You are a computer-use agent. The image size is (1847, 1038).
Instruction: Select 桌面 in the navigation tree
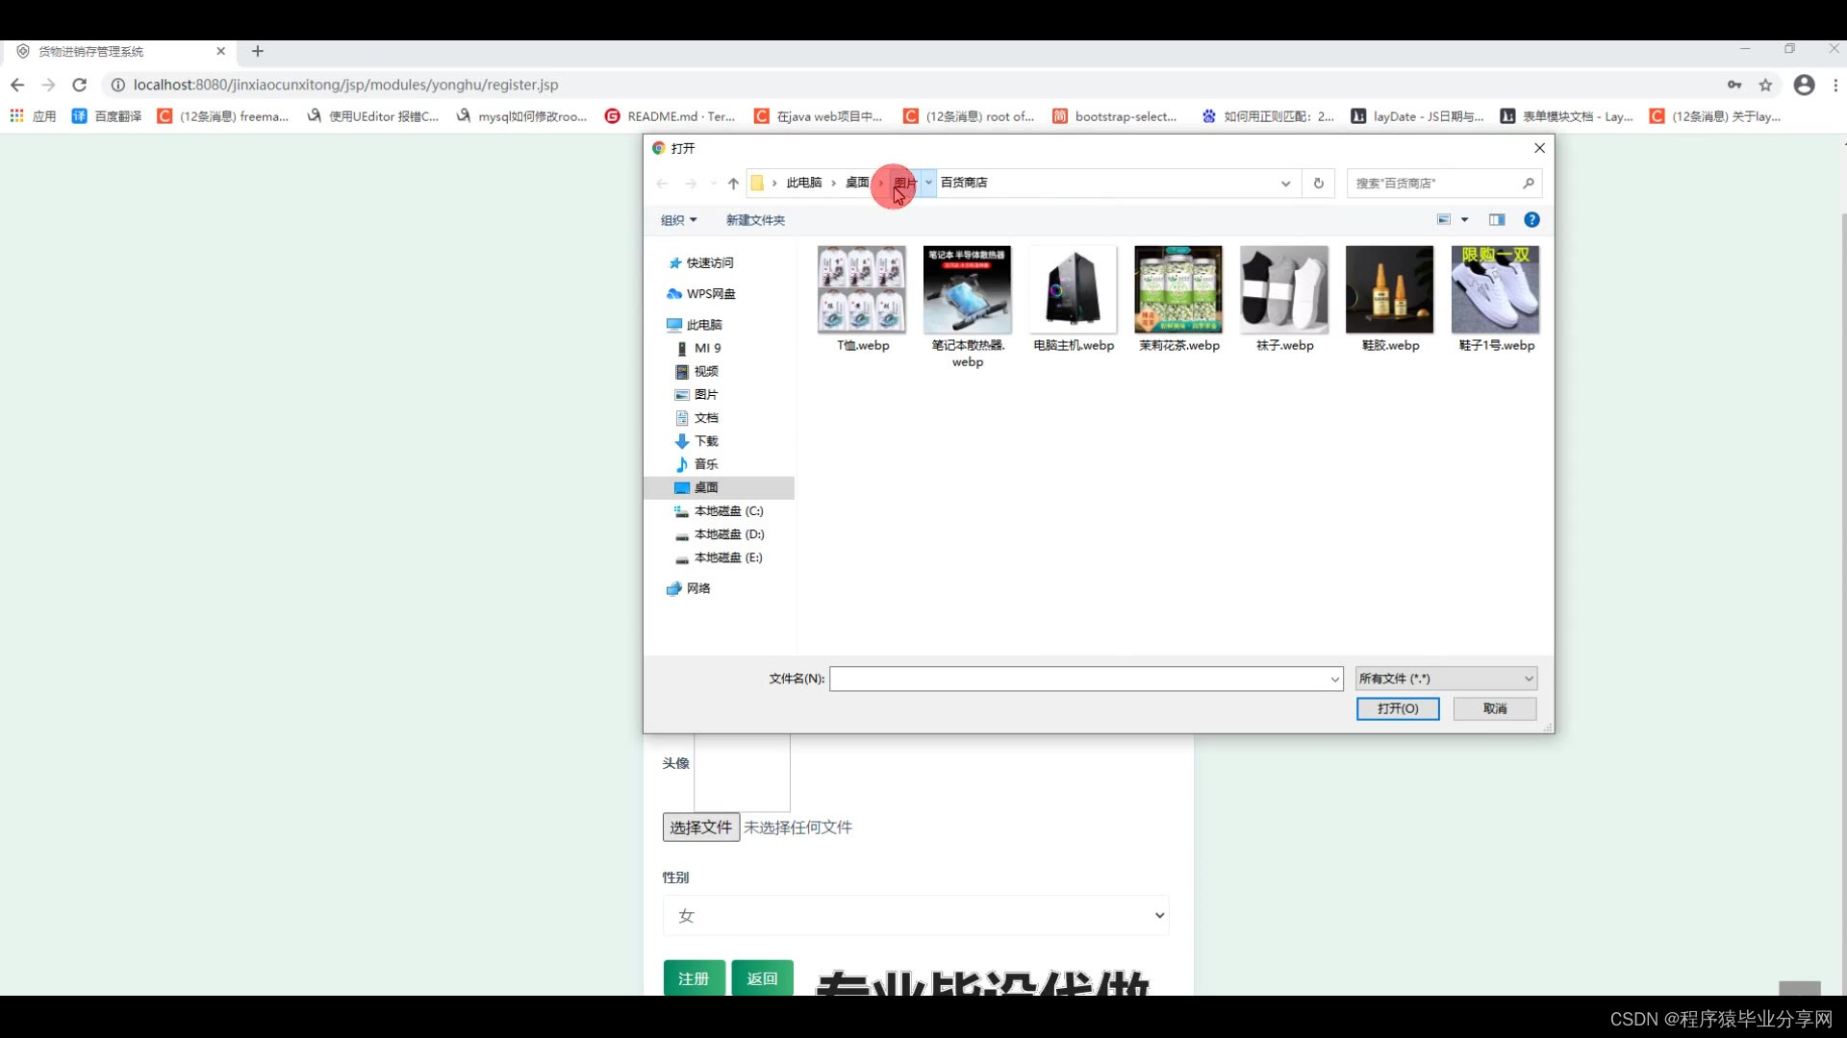click(x=706, y=487)
